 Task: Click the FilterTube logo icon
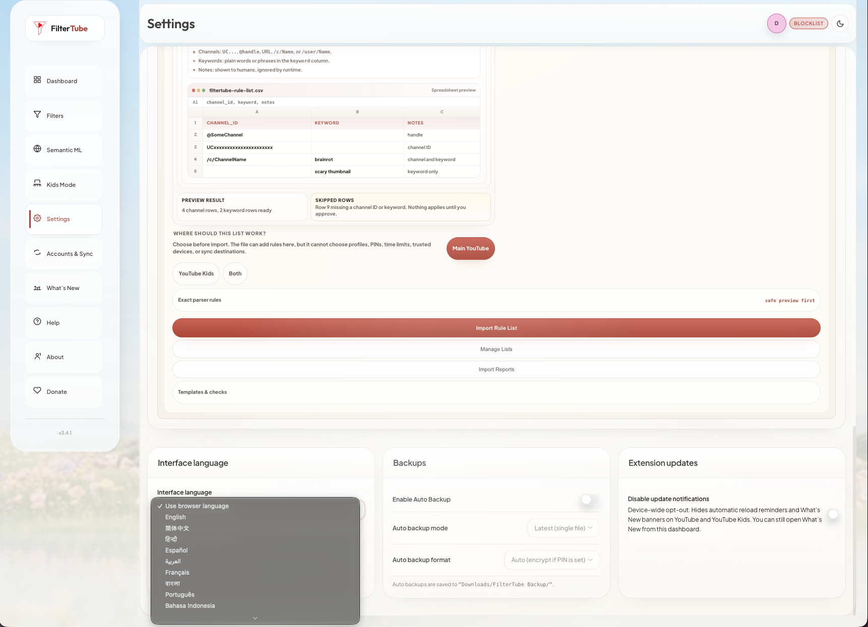(39, 28)
